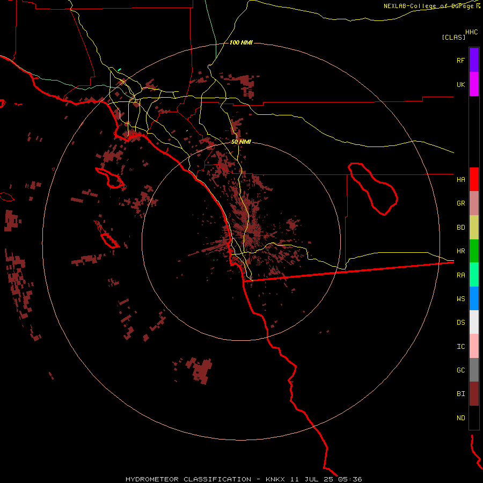Select the IC pink legend swatch
The height and width of the screenshot is (483, 483).
coord(474,346)
